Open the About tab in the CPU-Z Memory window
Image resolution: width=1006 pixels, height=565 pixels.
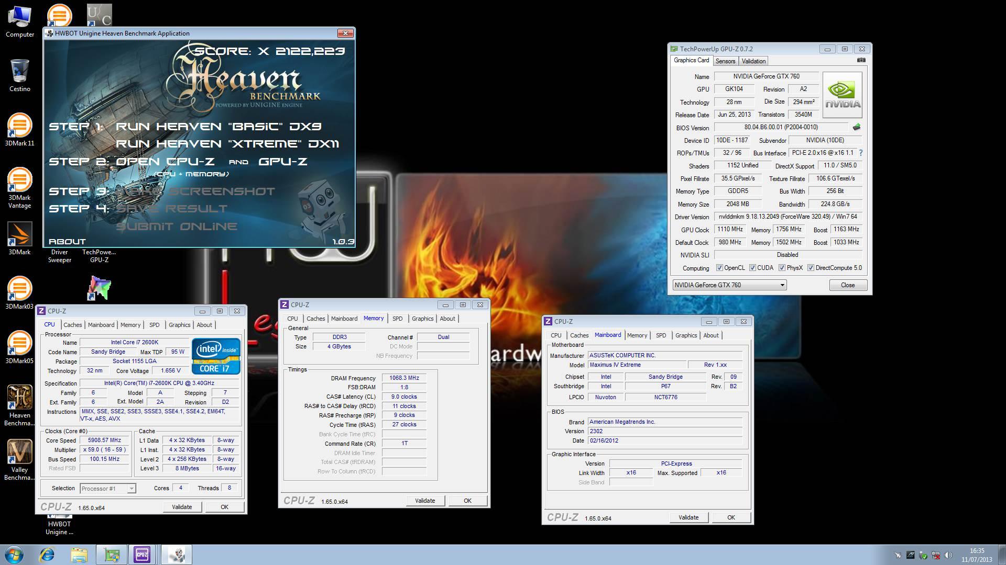(x=447, y=319)
